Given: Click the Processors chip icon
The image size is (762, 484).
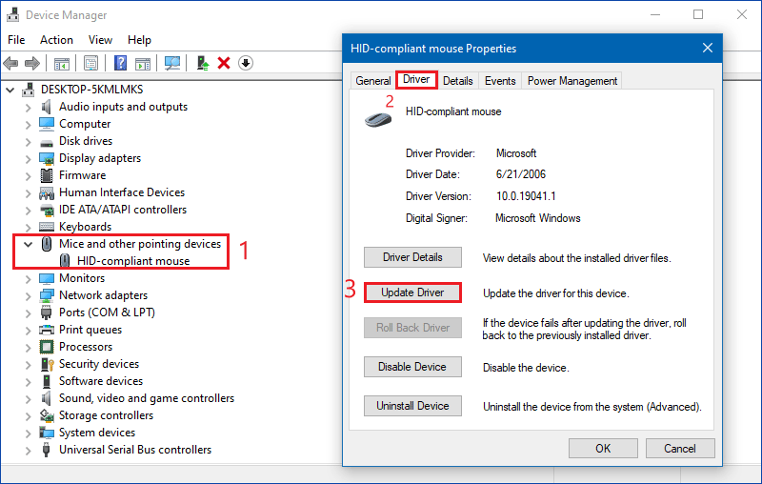Looking at the screenshot, I should point(47,347).
